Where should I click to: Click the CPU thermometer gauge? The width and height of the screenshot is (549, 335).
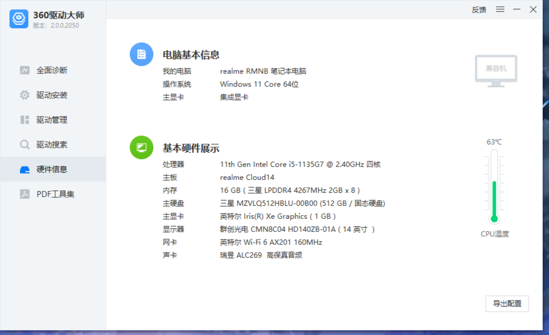494,187
